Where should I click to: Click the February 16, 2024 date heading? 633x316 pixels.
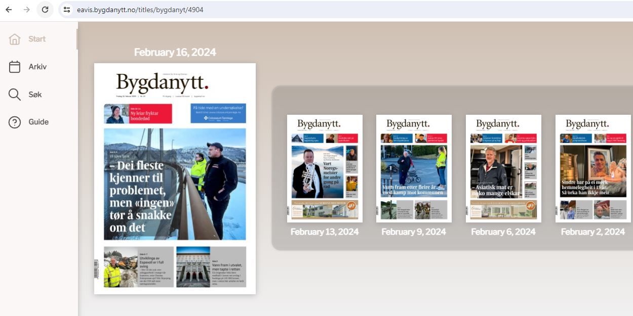[175, 52]
